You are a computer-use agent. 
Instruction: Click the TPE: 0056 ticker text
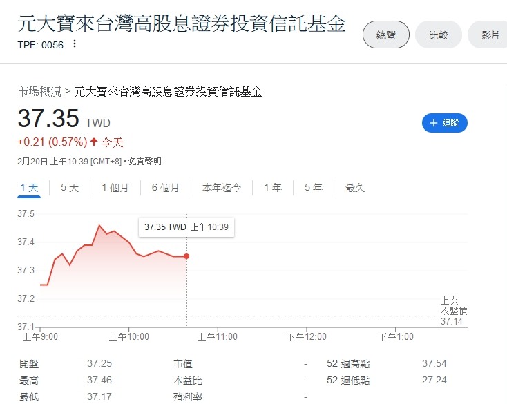tap(41, 45)
